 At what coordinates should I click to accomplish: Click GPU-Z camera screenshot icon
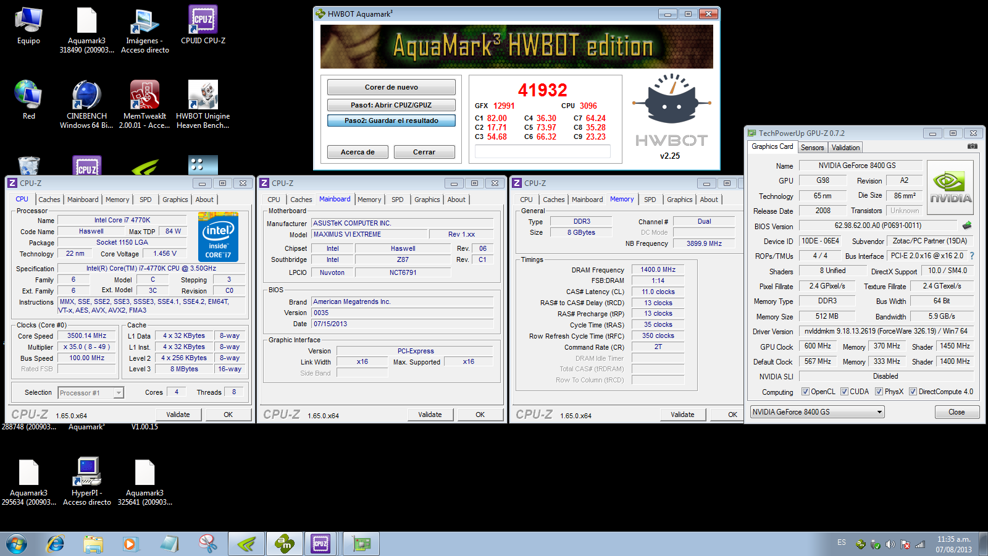973,146
